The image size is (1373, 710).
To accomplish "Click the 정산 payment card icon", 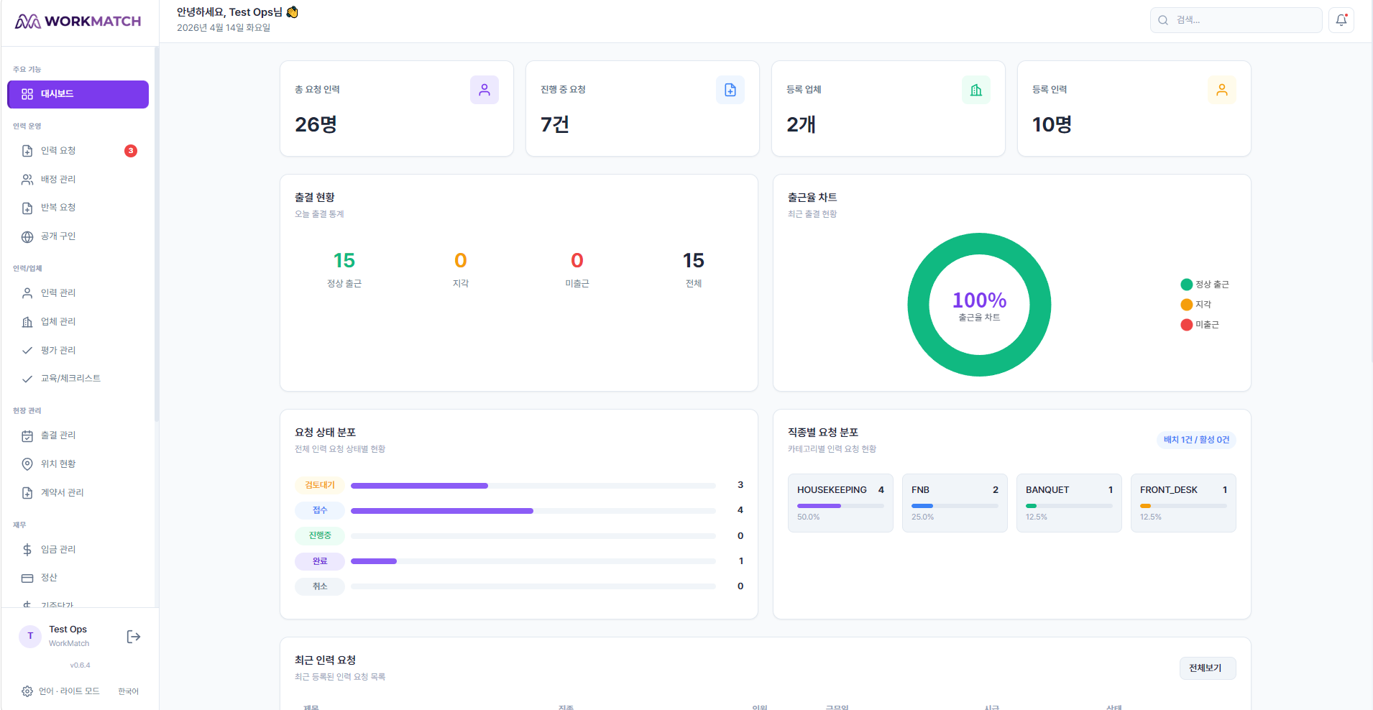I will (27, 577).
